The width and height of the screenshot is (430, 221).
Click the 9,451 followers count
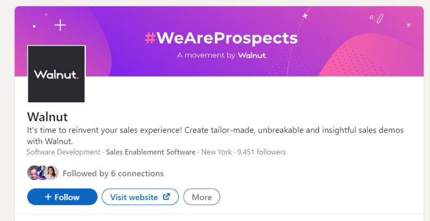coord(261,152)
